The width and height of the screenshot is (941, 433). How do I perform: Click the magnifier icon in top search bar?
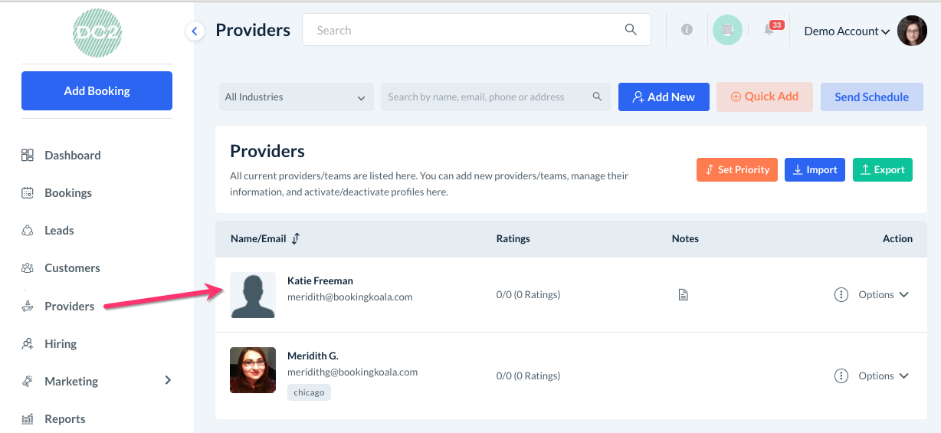[x=631, y=30]
